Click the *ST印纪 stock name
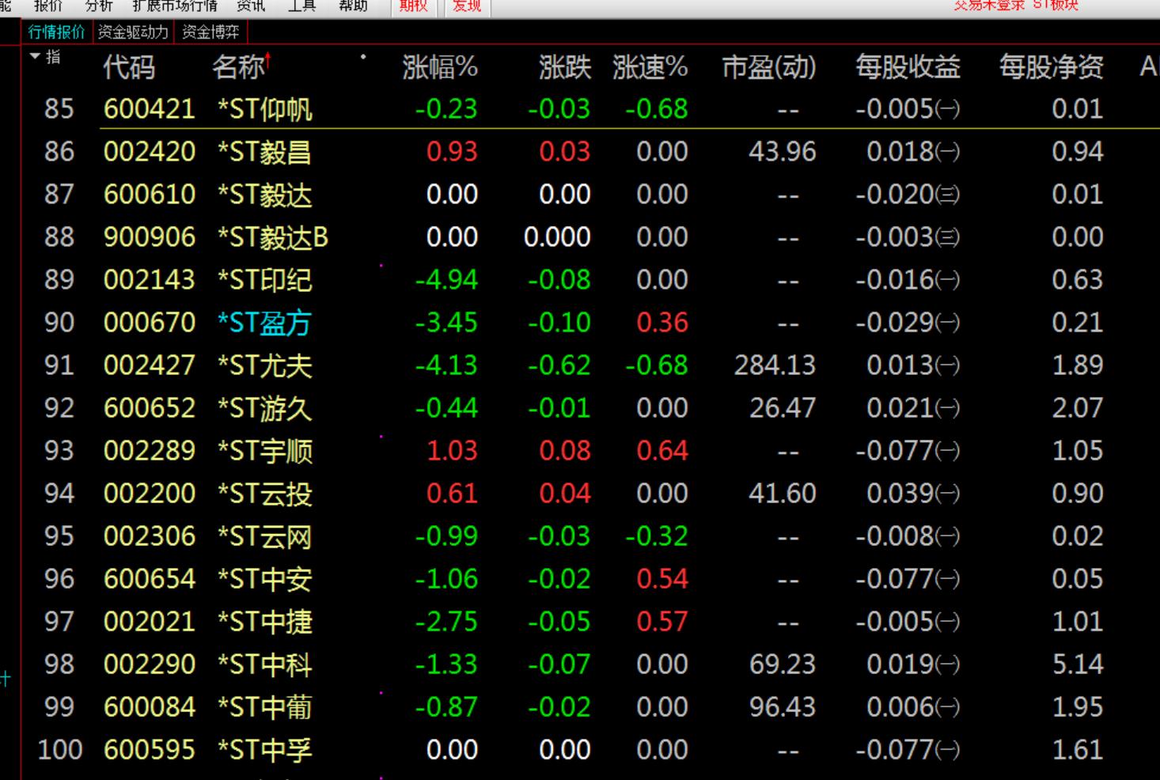Viewport: 1160px width, 780px height. (265, 279)
